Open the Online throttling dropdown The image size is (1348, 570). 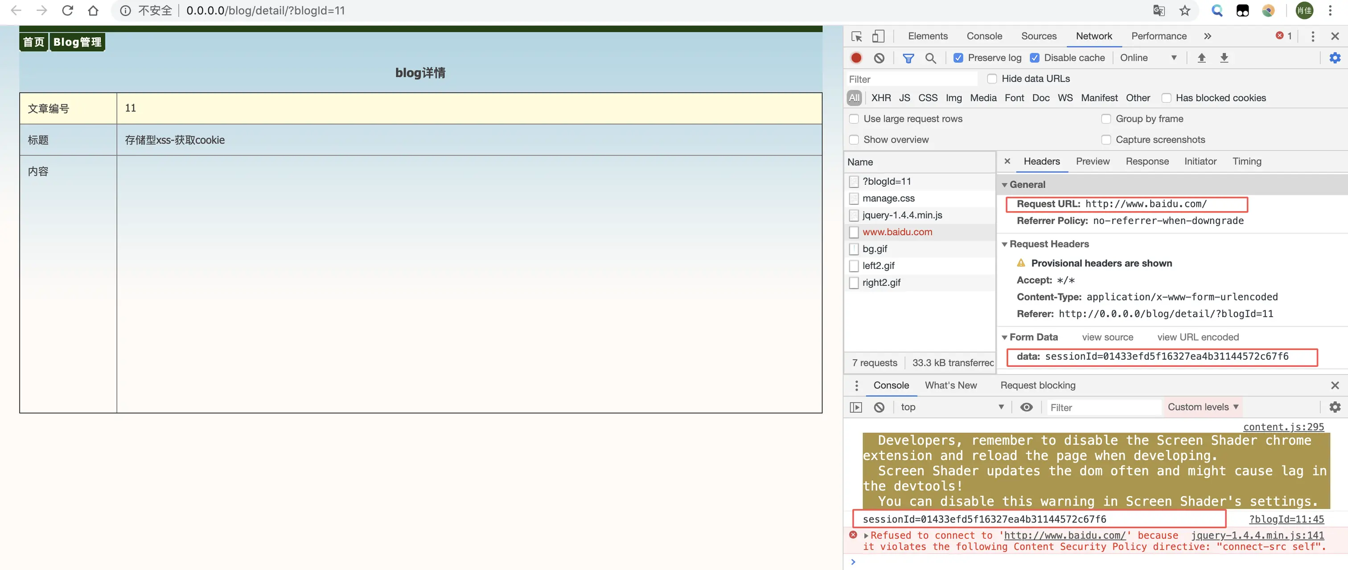(1149, 58)
